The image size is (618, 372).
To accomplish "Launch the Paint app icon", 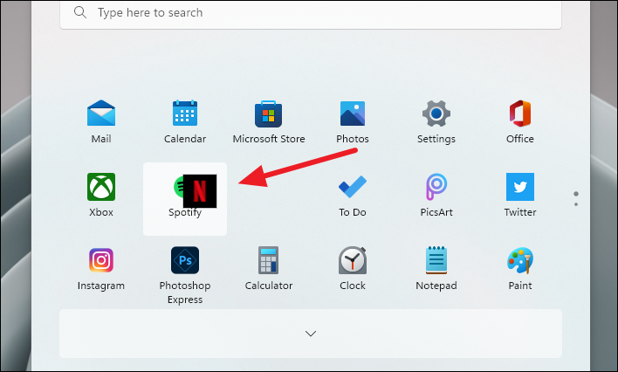I will click(x=520, y=260).
